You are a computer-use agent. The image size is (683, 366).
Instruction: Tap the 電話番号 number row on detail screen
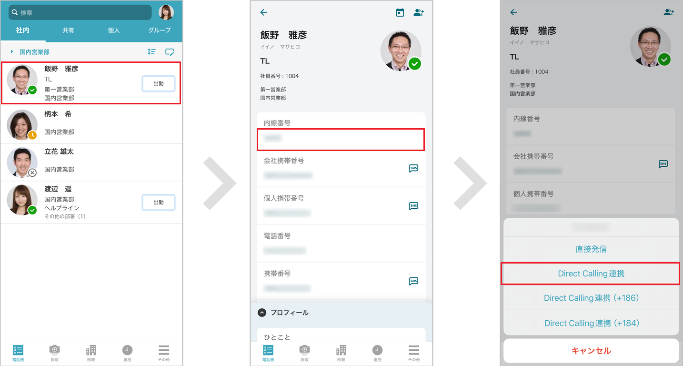pyautogui.click(x=341, y=244)
